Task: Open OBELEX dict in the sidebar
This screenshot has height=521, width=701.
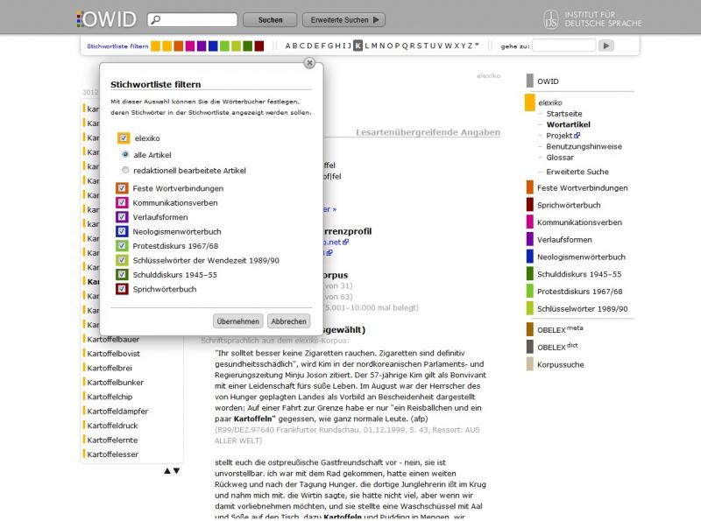Action: pos(557,347)
